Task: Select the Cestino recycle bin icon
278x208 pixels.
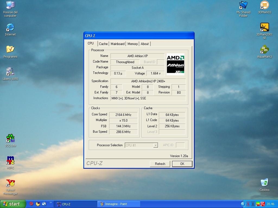Action: 264,185
